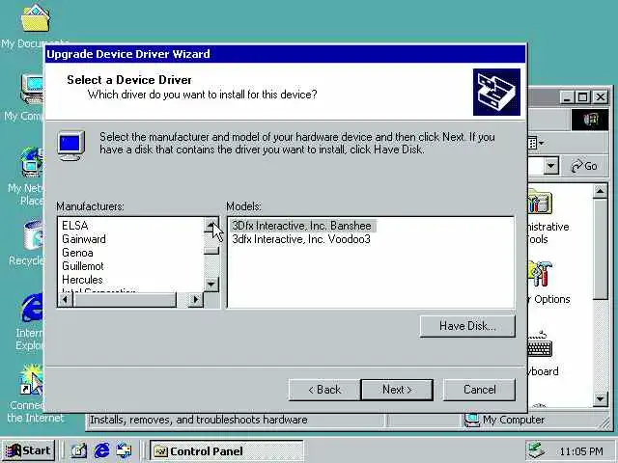This screenshot has height=463, width=618.
Task: Click the < Back button
Action: tap(324, 390)
